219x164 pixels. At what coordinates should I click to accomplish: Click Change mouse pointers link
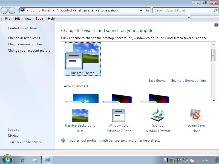point(25,44)
